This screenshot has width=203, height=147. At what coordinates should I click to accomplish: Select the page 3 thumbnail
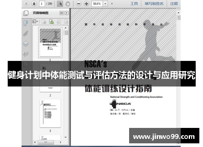pos(50,113)
